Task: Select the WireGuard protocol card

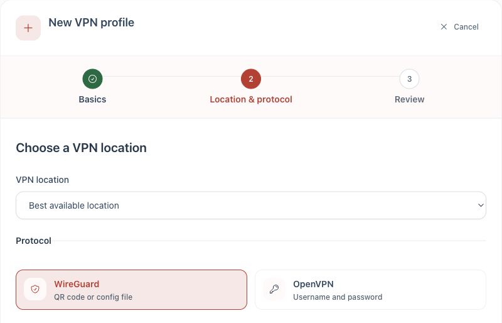Action: point(131,290)
